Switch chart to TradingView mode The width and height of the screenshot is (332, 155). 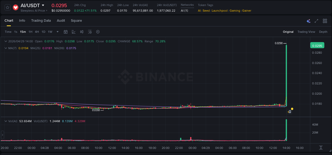(306, 32)
